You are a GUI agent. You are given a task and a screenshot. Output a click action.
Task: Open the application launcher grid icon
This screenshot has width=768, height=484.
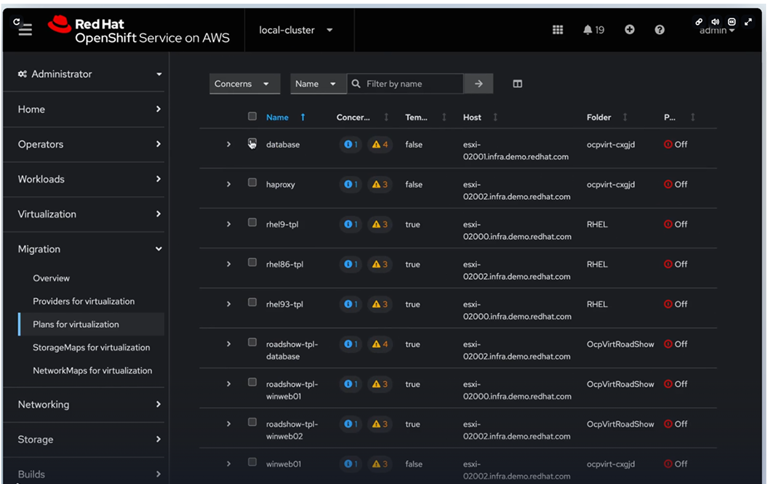tap(558, 30)
